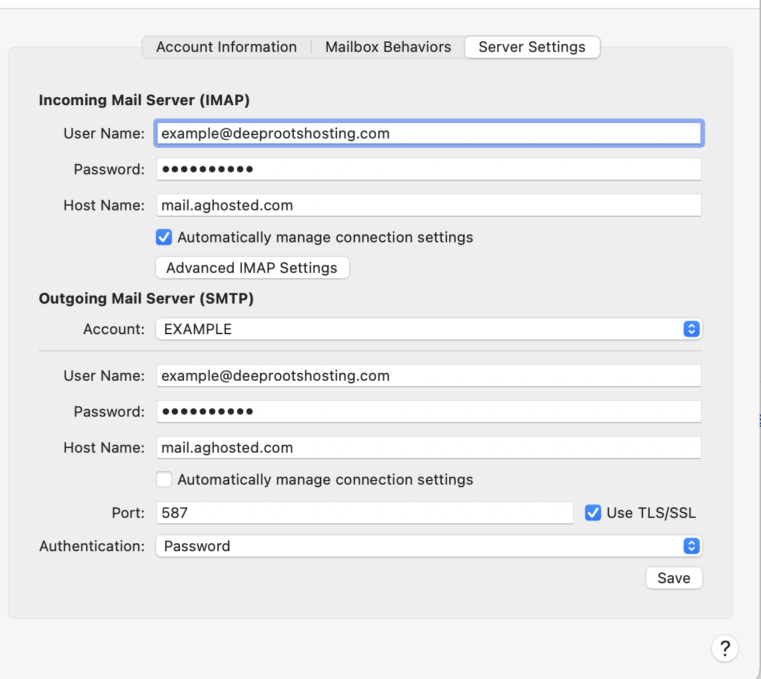761x679 pixels.
Task: Click the incoming User Name field
Action: click(428, 133)
